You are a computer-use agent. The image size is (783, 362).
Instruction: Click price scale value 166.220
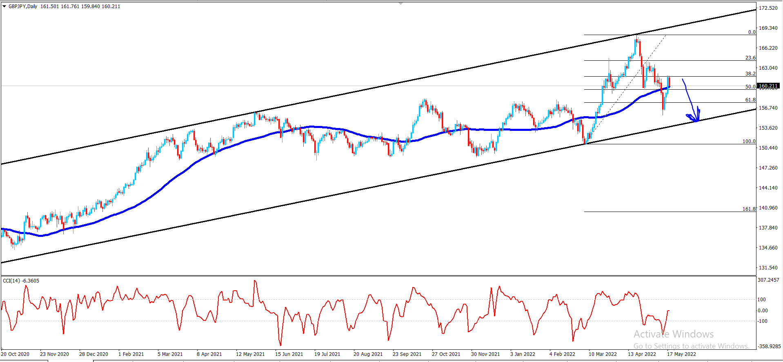(768, 48)
